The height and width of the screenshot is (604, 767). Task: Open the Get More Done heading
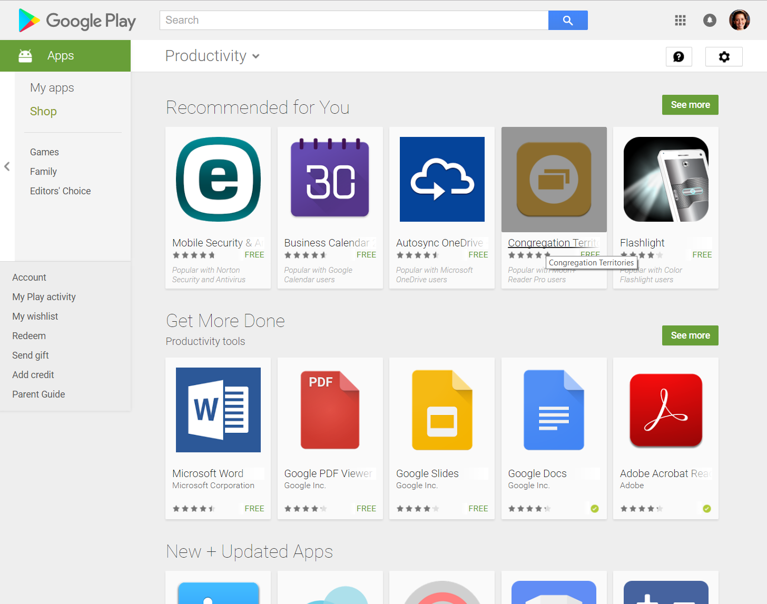(225, 321)
